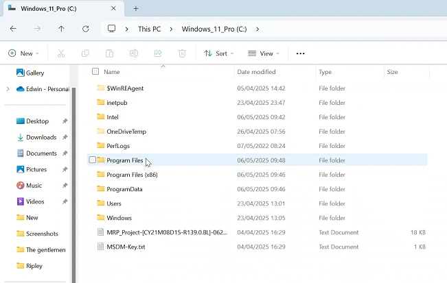Click pin icon next to Pictures
This screenshot has height=283, width=447.
[x=65, y=169]
